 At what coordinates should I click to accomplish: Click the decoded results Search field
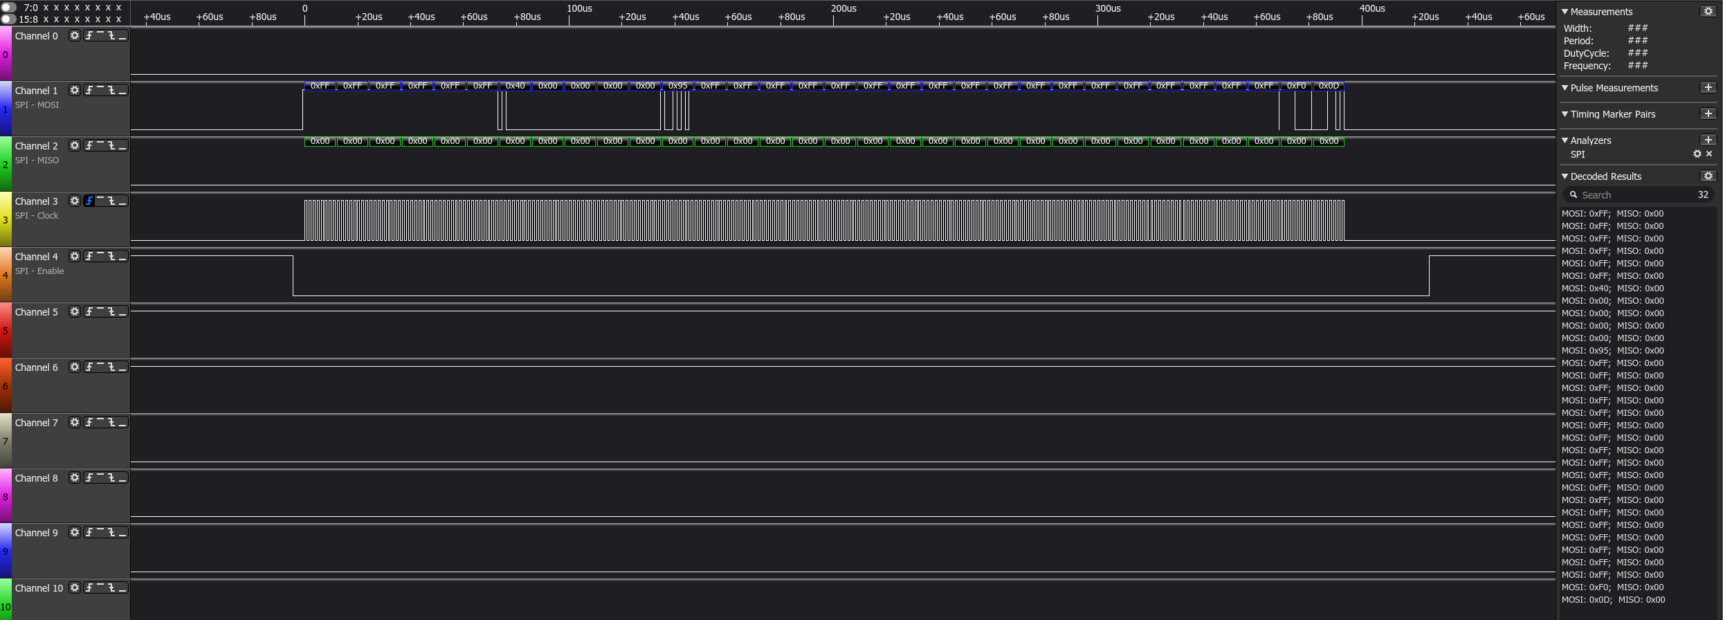(x=1633, y=195)
